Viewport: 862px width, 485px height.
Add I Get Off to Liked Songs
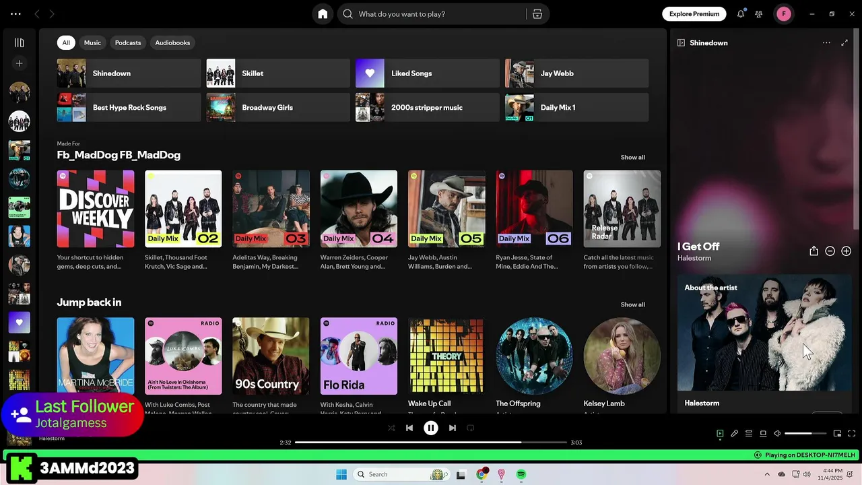point(846,251)
